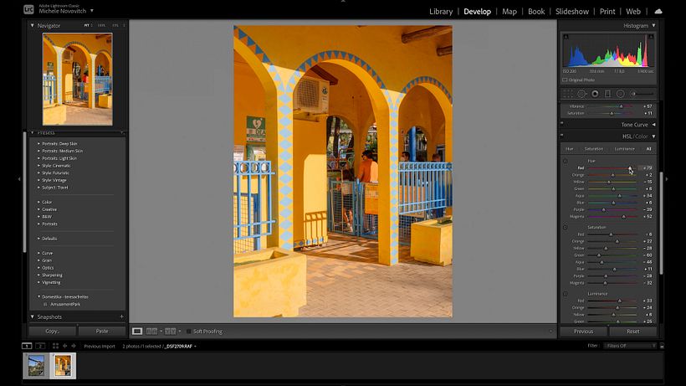Open the Web module
The image size is (686, 386).
[x=633, y=12]
